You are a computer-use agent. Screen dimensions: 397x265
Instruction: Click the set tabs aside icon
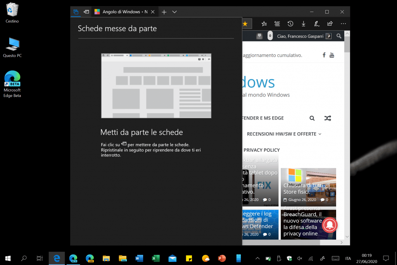click(86, 12)
